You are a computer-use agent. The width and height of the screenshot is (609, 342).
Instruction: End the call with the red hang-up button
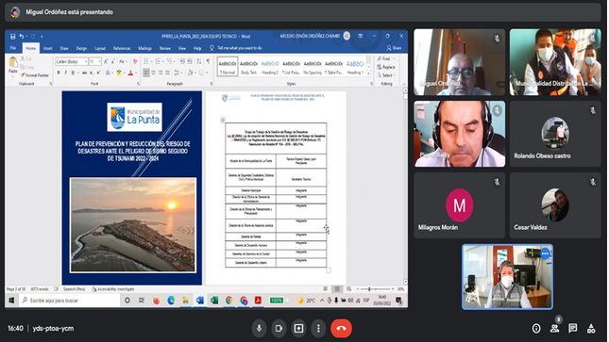(342, 329)
